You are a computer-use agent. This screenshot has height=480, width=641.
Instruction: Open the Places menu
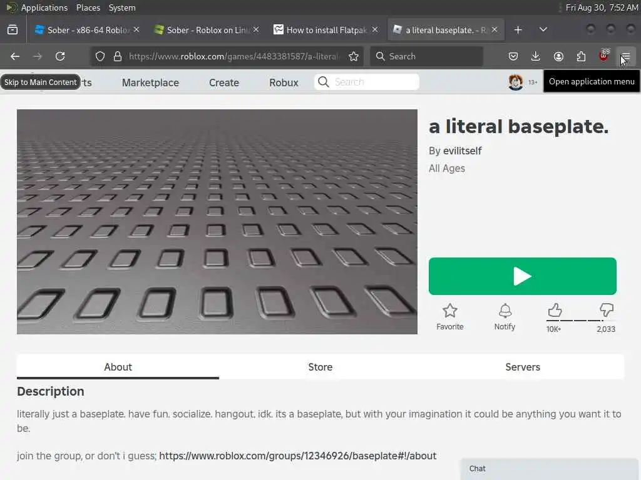click(88, 7)
